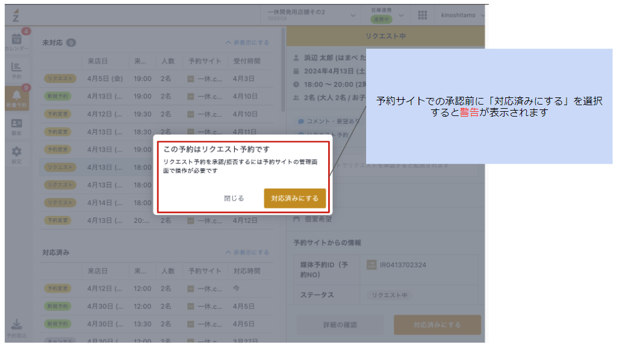The height and width of the screenshot is (345, 622).
Task: Click the リクエスト中 header banner
Action: tap(385, 36)
